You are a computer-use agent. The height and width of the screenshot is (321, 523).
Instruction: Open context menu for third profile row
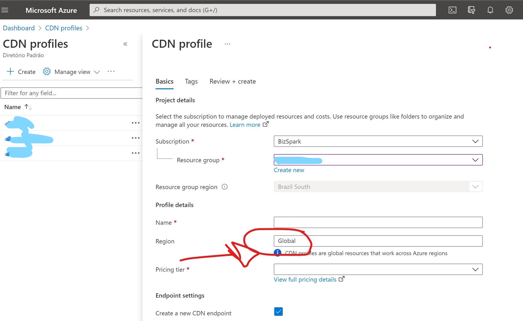tap(135, 153)
